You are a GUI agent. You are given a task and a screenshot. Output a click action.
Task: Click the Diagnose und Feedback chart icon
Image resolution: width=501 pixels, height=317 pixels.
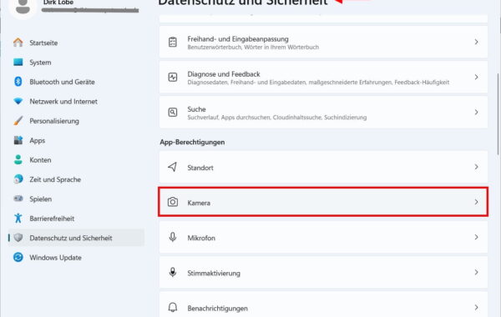coord(173,77)
